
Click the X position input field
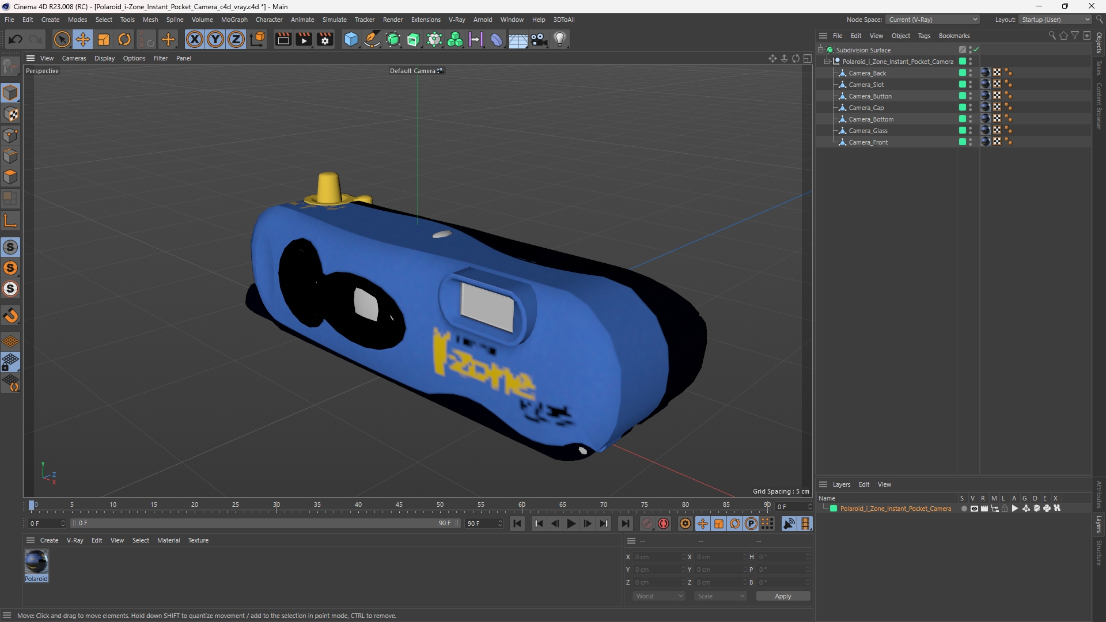[658, 557]
